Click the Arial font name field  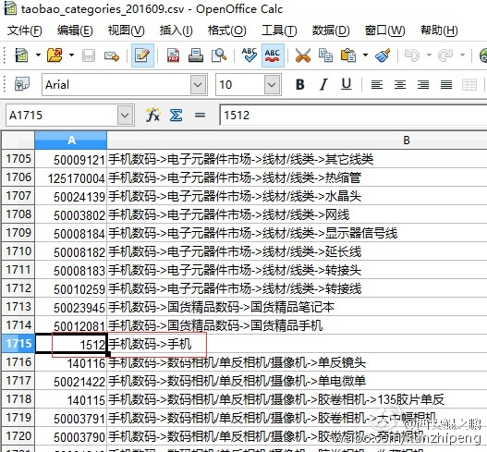pos(116,84)
